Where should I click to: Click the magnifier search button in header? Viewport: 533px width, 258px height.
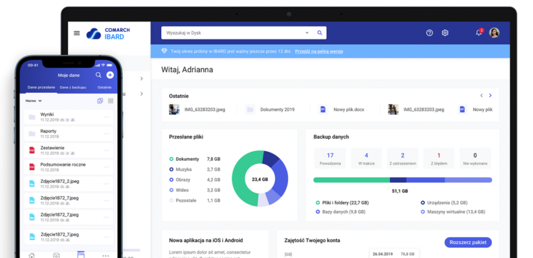coord(319,33)
